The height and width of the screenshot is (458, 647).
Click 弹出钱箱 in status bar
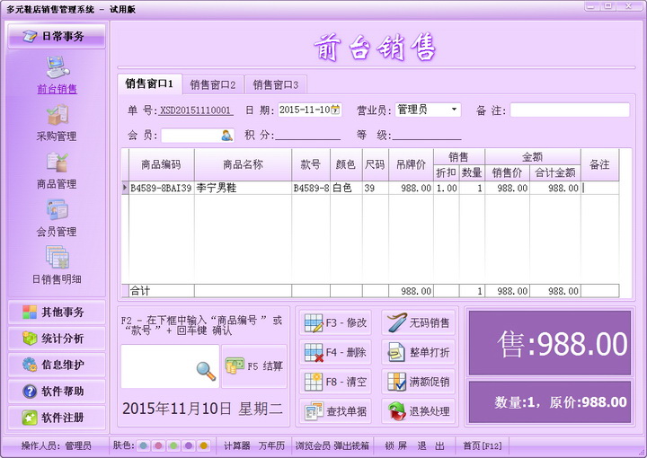point(351,445)
